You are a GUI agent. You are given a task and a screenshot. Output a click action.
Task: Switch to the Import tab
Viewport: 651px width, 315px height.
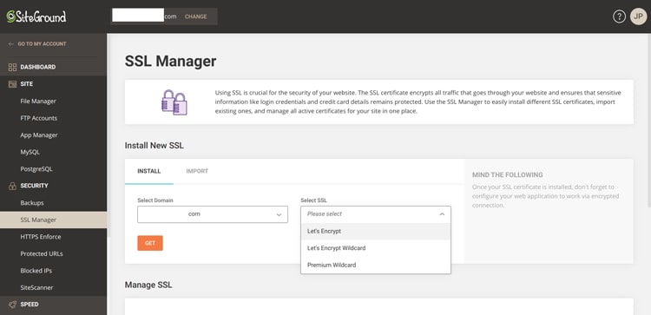(x=197, y=171)
